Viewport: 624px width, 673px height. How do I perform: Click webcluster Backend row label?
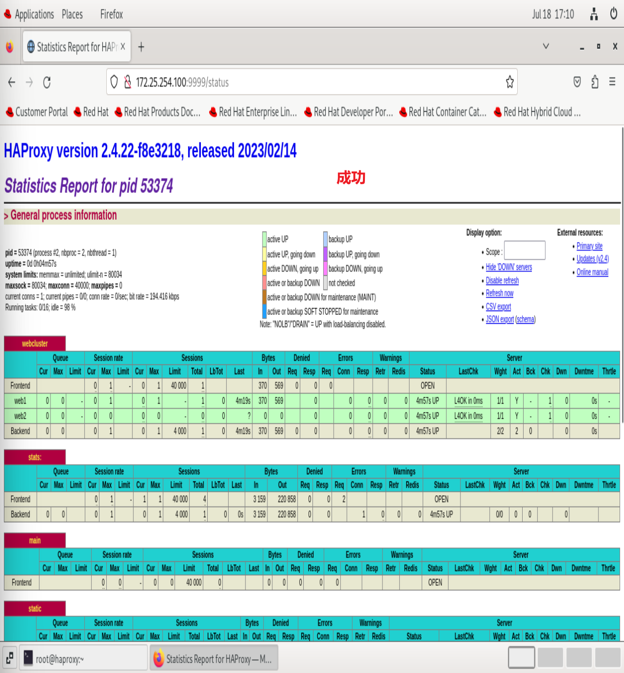coord(20,431)
